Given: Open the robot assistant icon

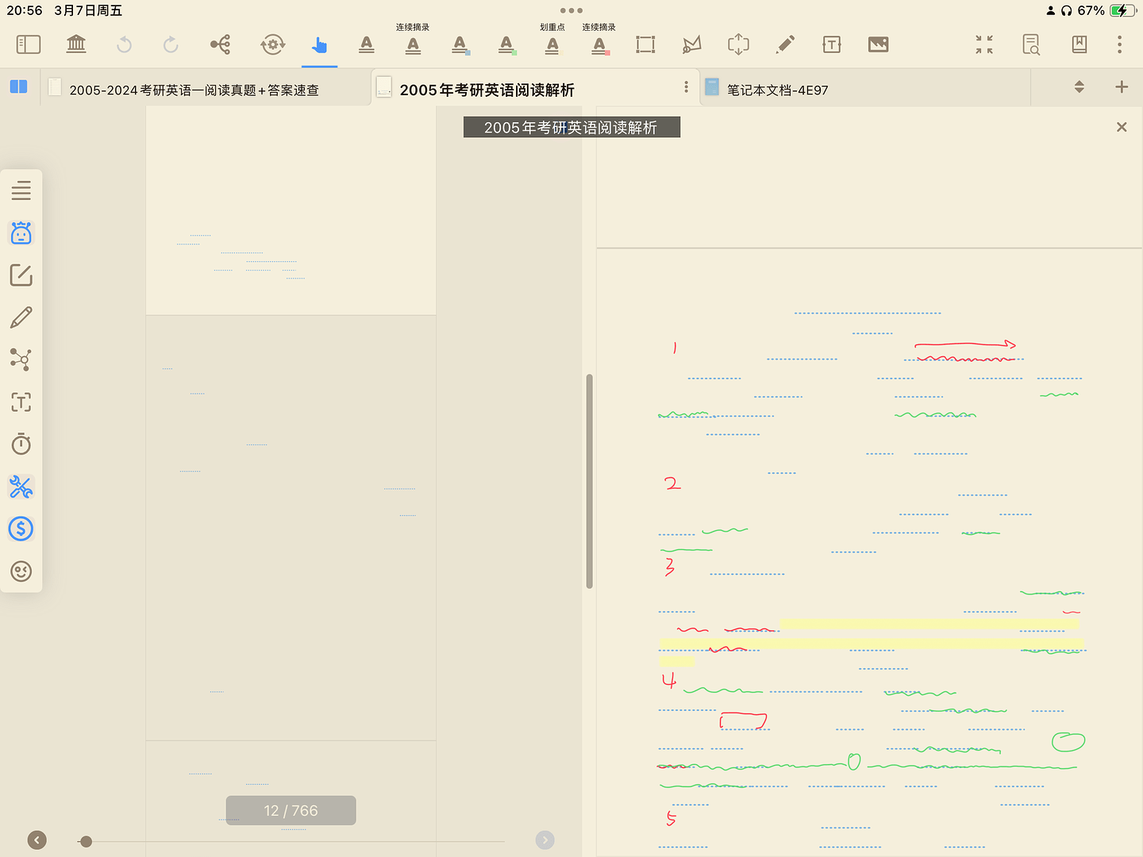Looking at the screenshot, I should 21,233.
